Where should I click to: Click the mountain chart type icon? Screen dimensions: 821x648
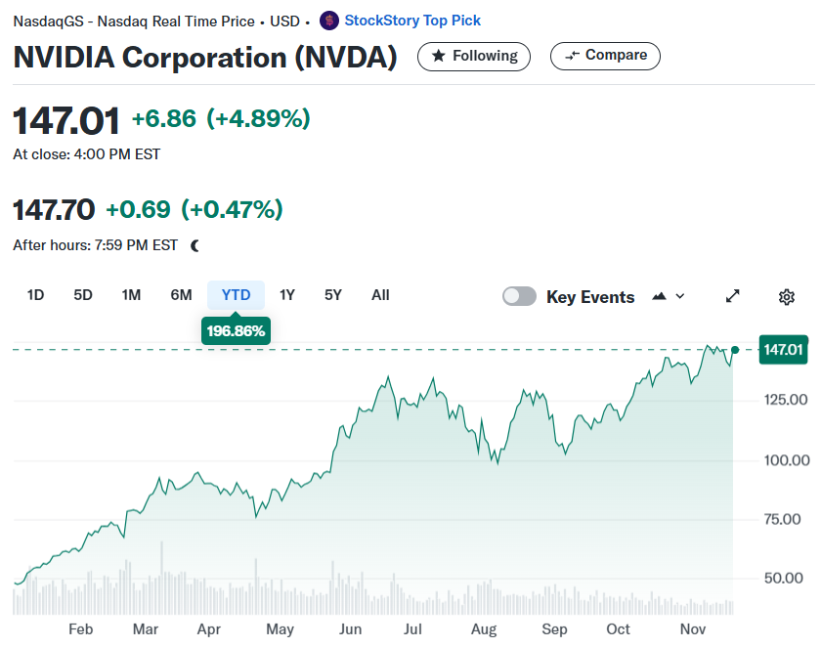coord(659,296)
